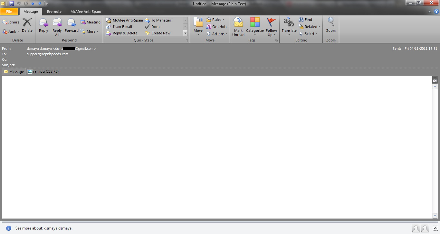Minimize the ribbon with the caret
This screenshot has width=440, height=234.
(429, 12)
